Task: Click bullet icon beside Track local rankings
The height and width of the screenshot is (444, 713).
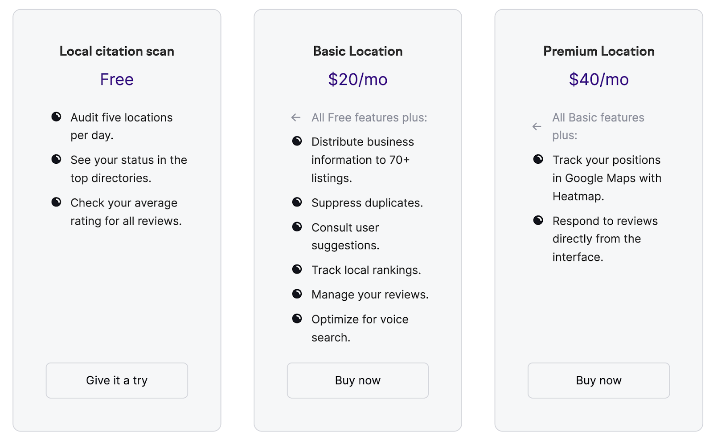Action: (x=297, y=269)
